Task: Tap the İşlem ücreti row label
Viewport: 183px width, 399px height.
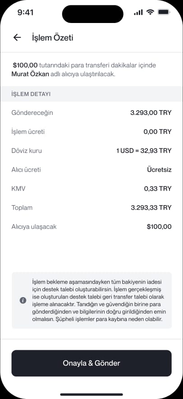Action: pyautogui.click(x=28, y=132)
